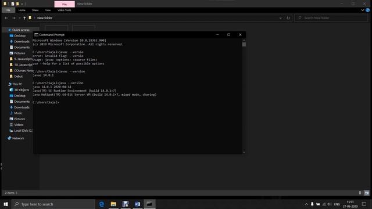Switch to the Share ribbon tab
Viewport: 372px width, 209px height.
(x=35, y=10)
